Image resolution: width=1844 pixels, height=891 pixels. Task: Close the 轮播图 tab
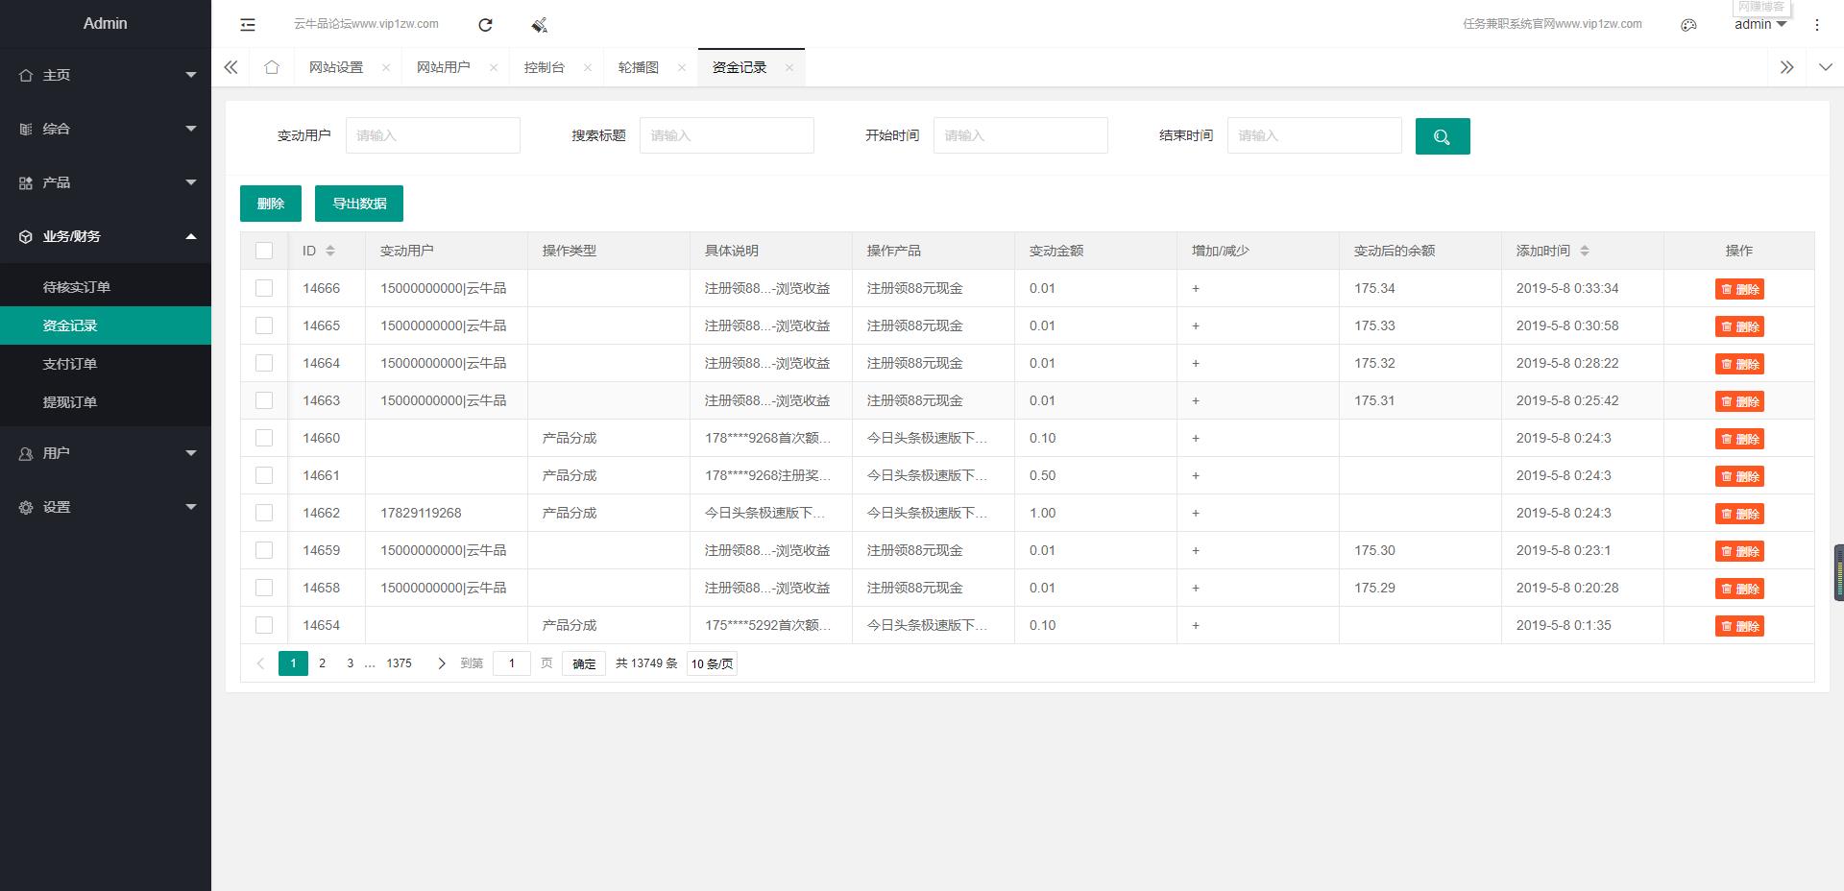682,67
